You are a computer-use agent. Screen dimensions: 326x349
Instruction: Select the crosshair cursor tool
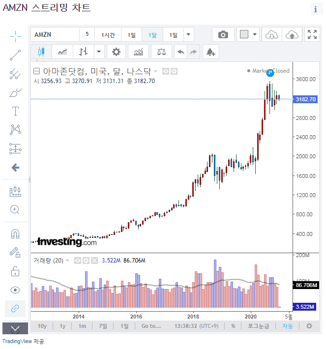point(15,36)
